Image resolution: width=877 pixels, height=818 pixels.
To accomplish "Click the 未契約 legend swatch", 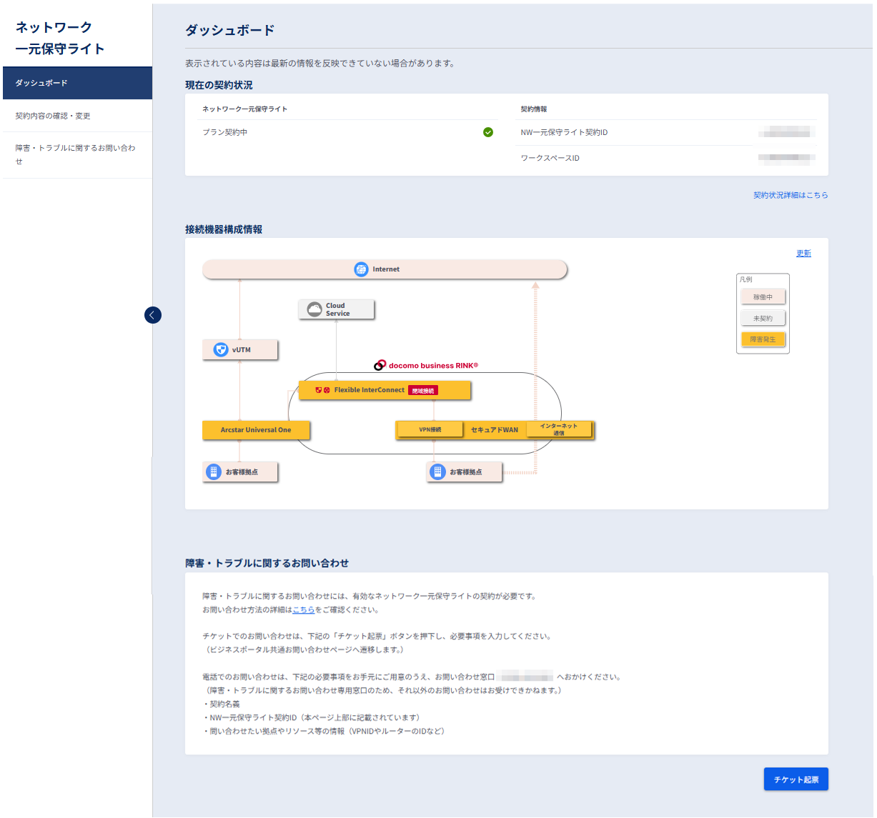I will pyautogui.click(x=763, y=319).
